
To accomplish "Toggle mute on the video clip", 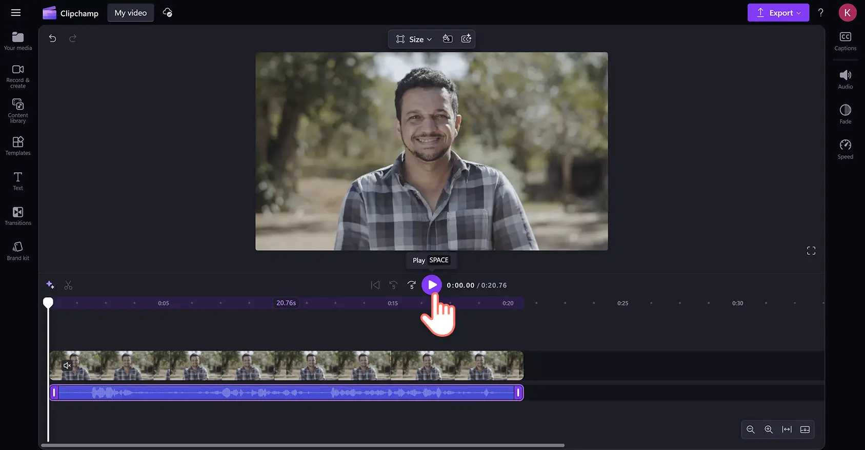I will click(67, 365).
